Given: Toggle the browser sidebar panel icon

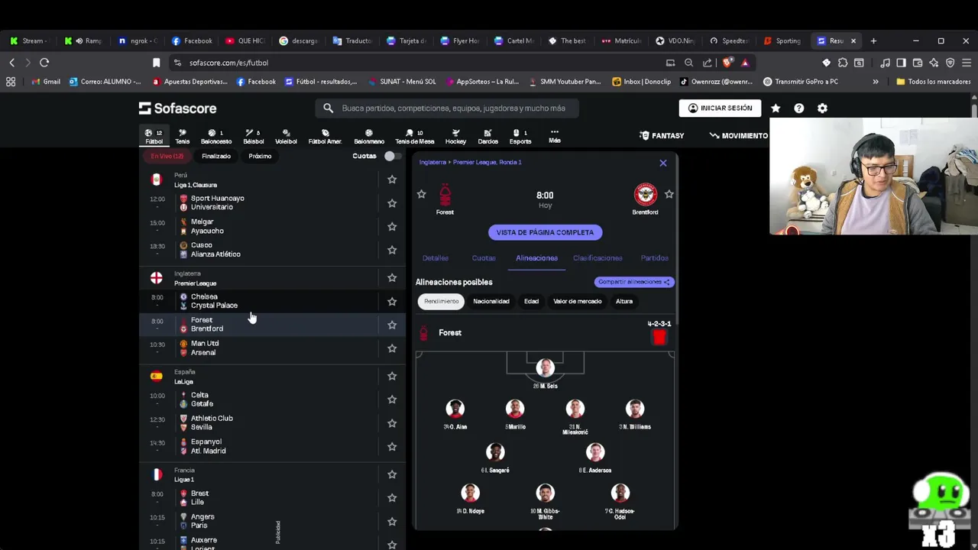Looking at the screenshot, I should pyautogui.click(x=902, y=63).
